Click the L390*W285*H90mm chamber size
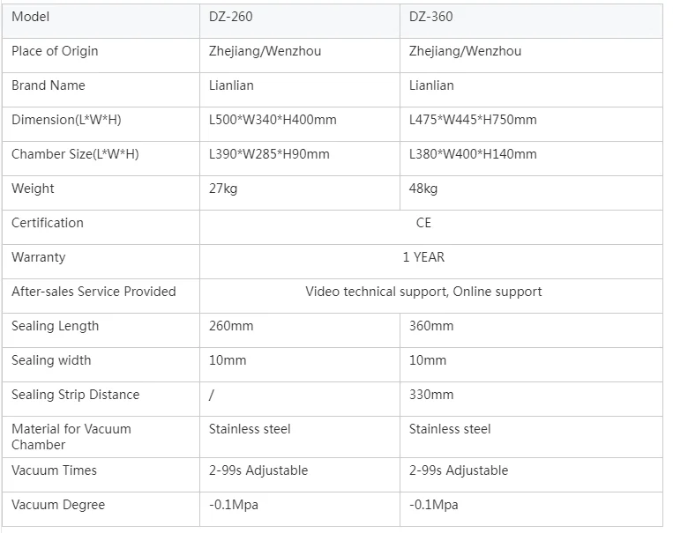The image size is (673, 533). point(269,154)
